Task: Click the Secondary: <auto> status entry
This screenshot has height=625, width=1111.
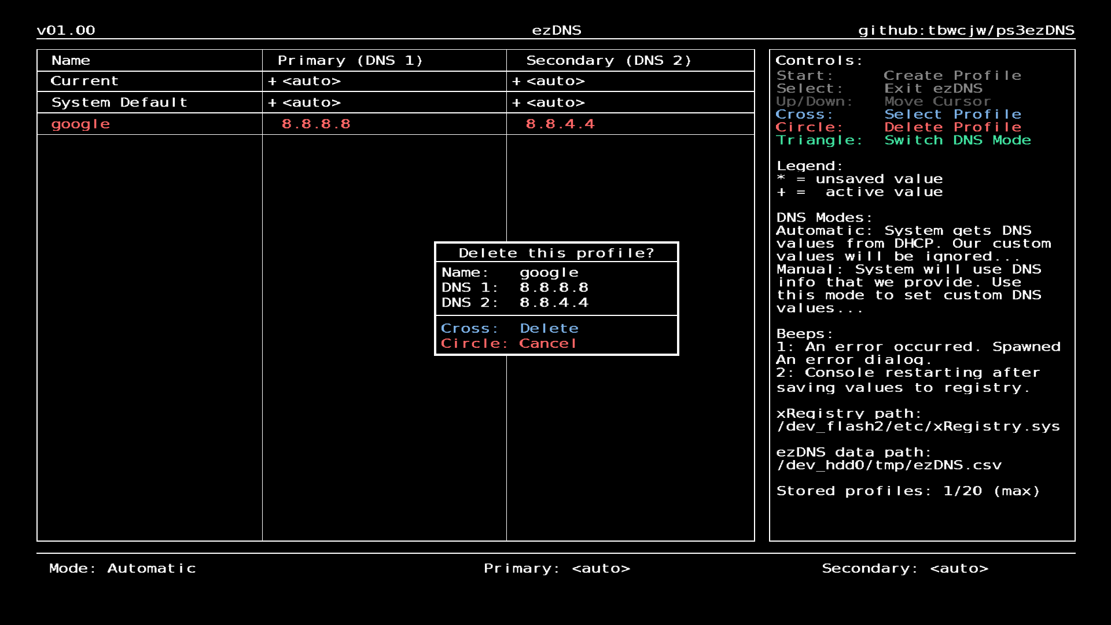Action: point(905,568)
